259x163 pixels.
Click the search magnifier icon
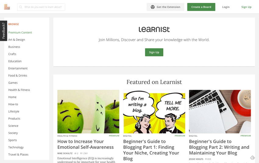pos(21,7)
